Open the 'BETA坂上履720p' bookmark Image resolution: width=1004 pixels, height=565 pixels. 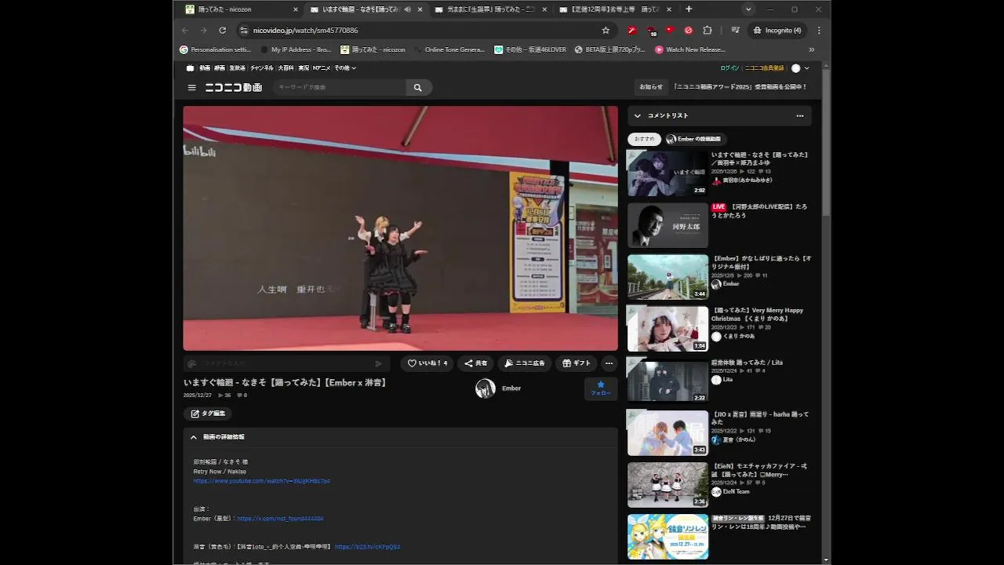609,49
